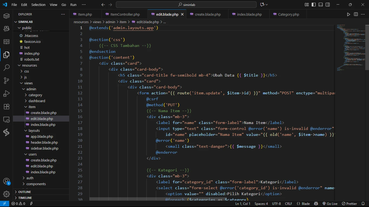
Task: Open the Manage gear menu
Action: (x=6, y=194)
